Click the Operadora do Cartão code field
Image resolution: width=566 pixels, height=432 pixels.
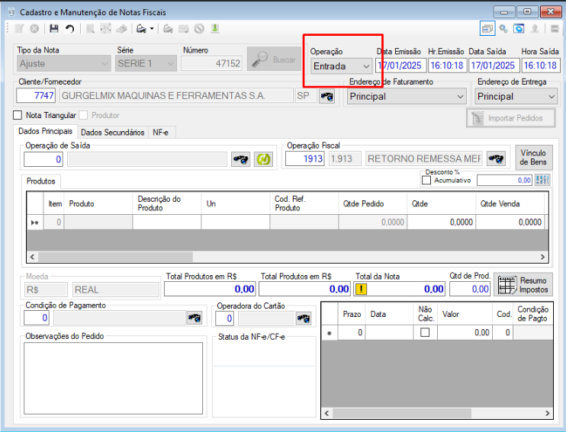[224, 318]
